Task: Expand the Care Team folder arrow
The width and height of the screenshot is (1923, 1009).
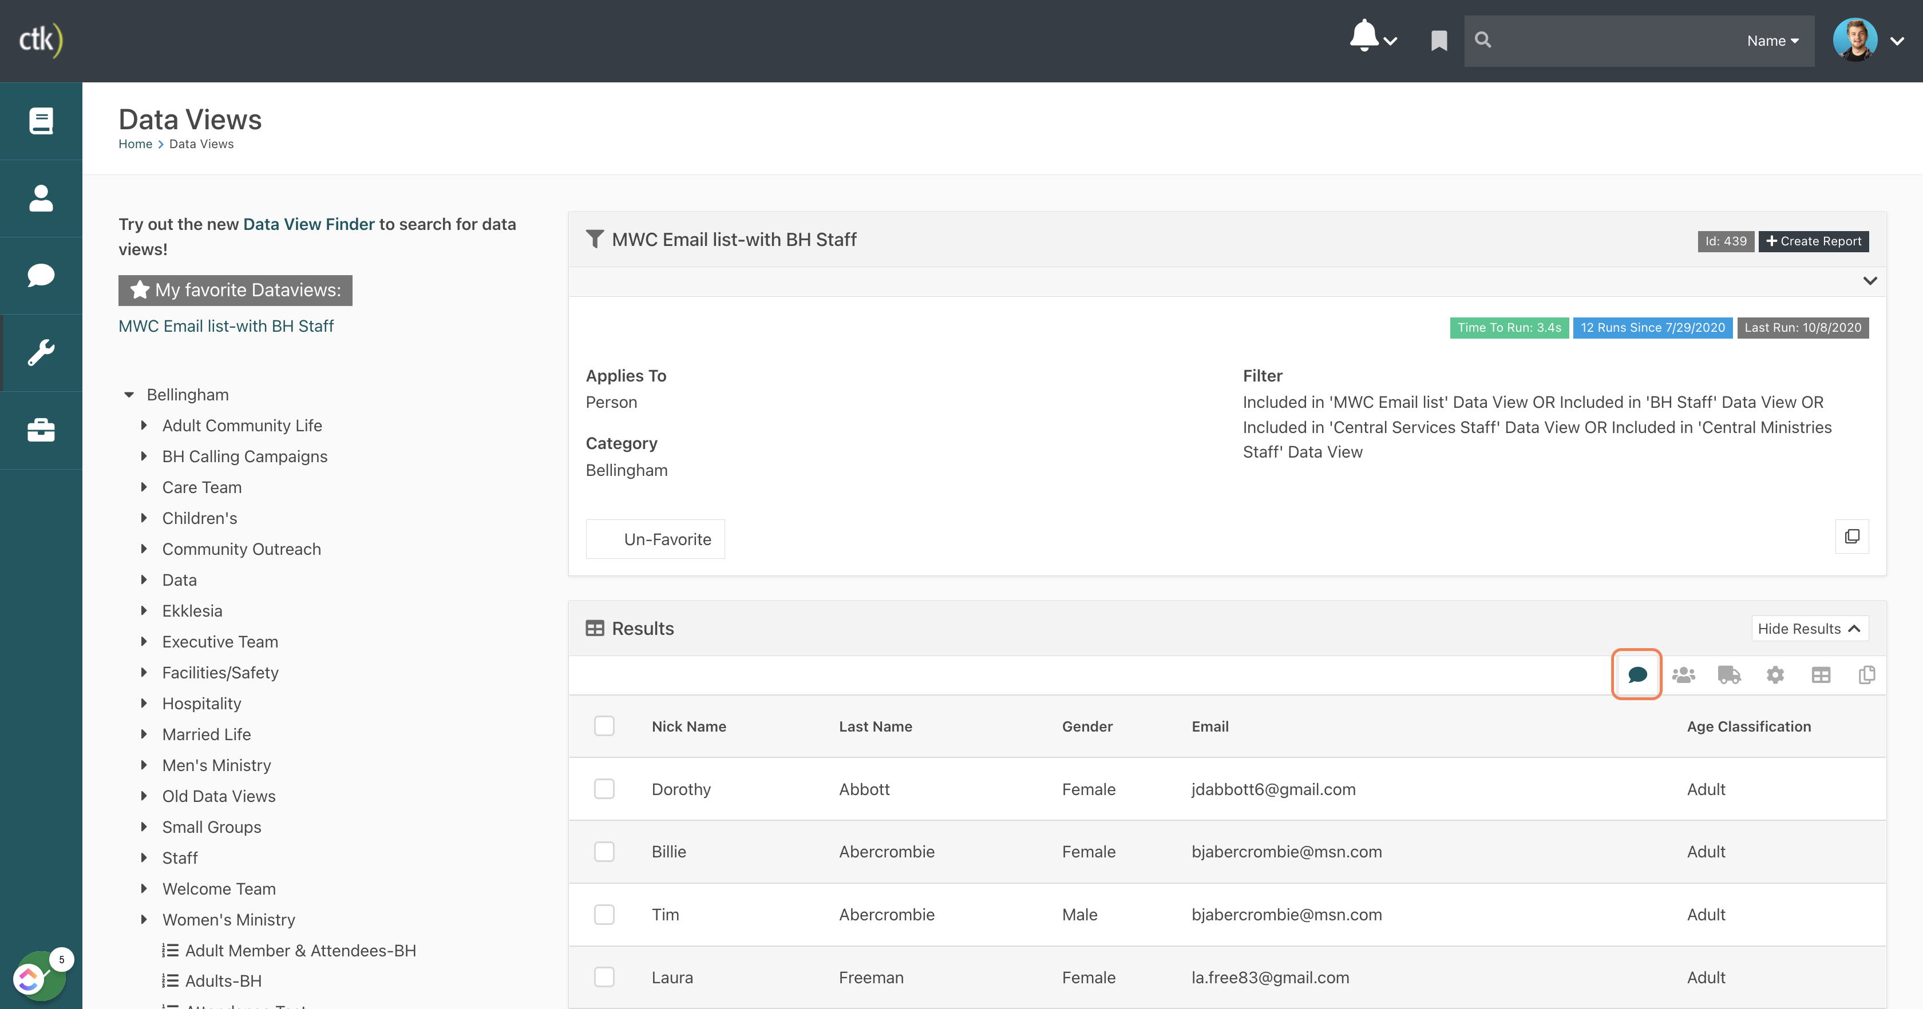Action: coord(144,487)
